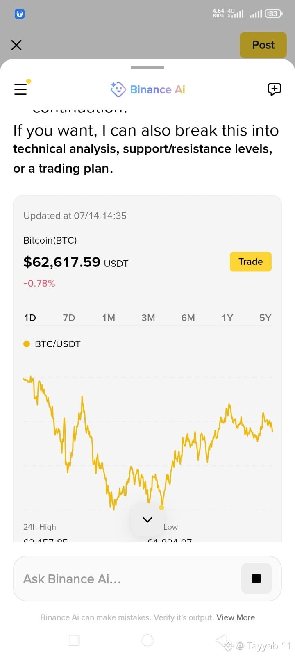295x656 pixels.
Task: Show the 6M price chart
Action: click(x=188, y=318)
